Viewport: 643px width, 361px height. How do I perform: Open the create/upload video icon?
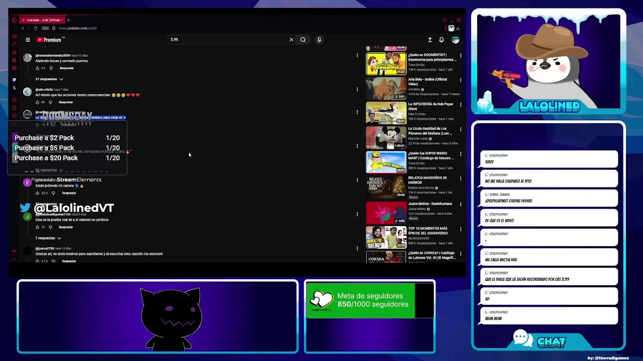(430, 40)
